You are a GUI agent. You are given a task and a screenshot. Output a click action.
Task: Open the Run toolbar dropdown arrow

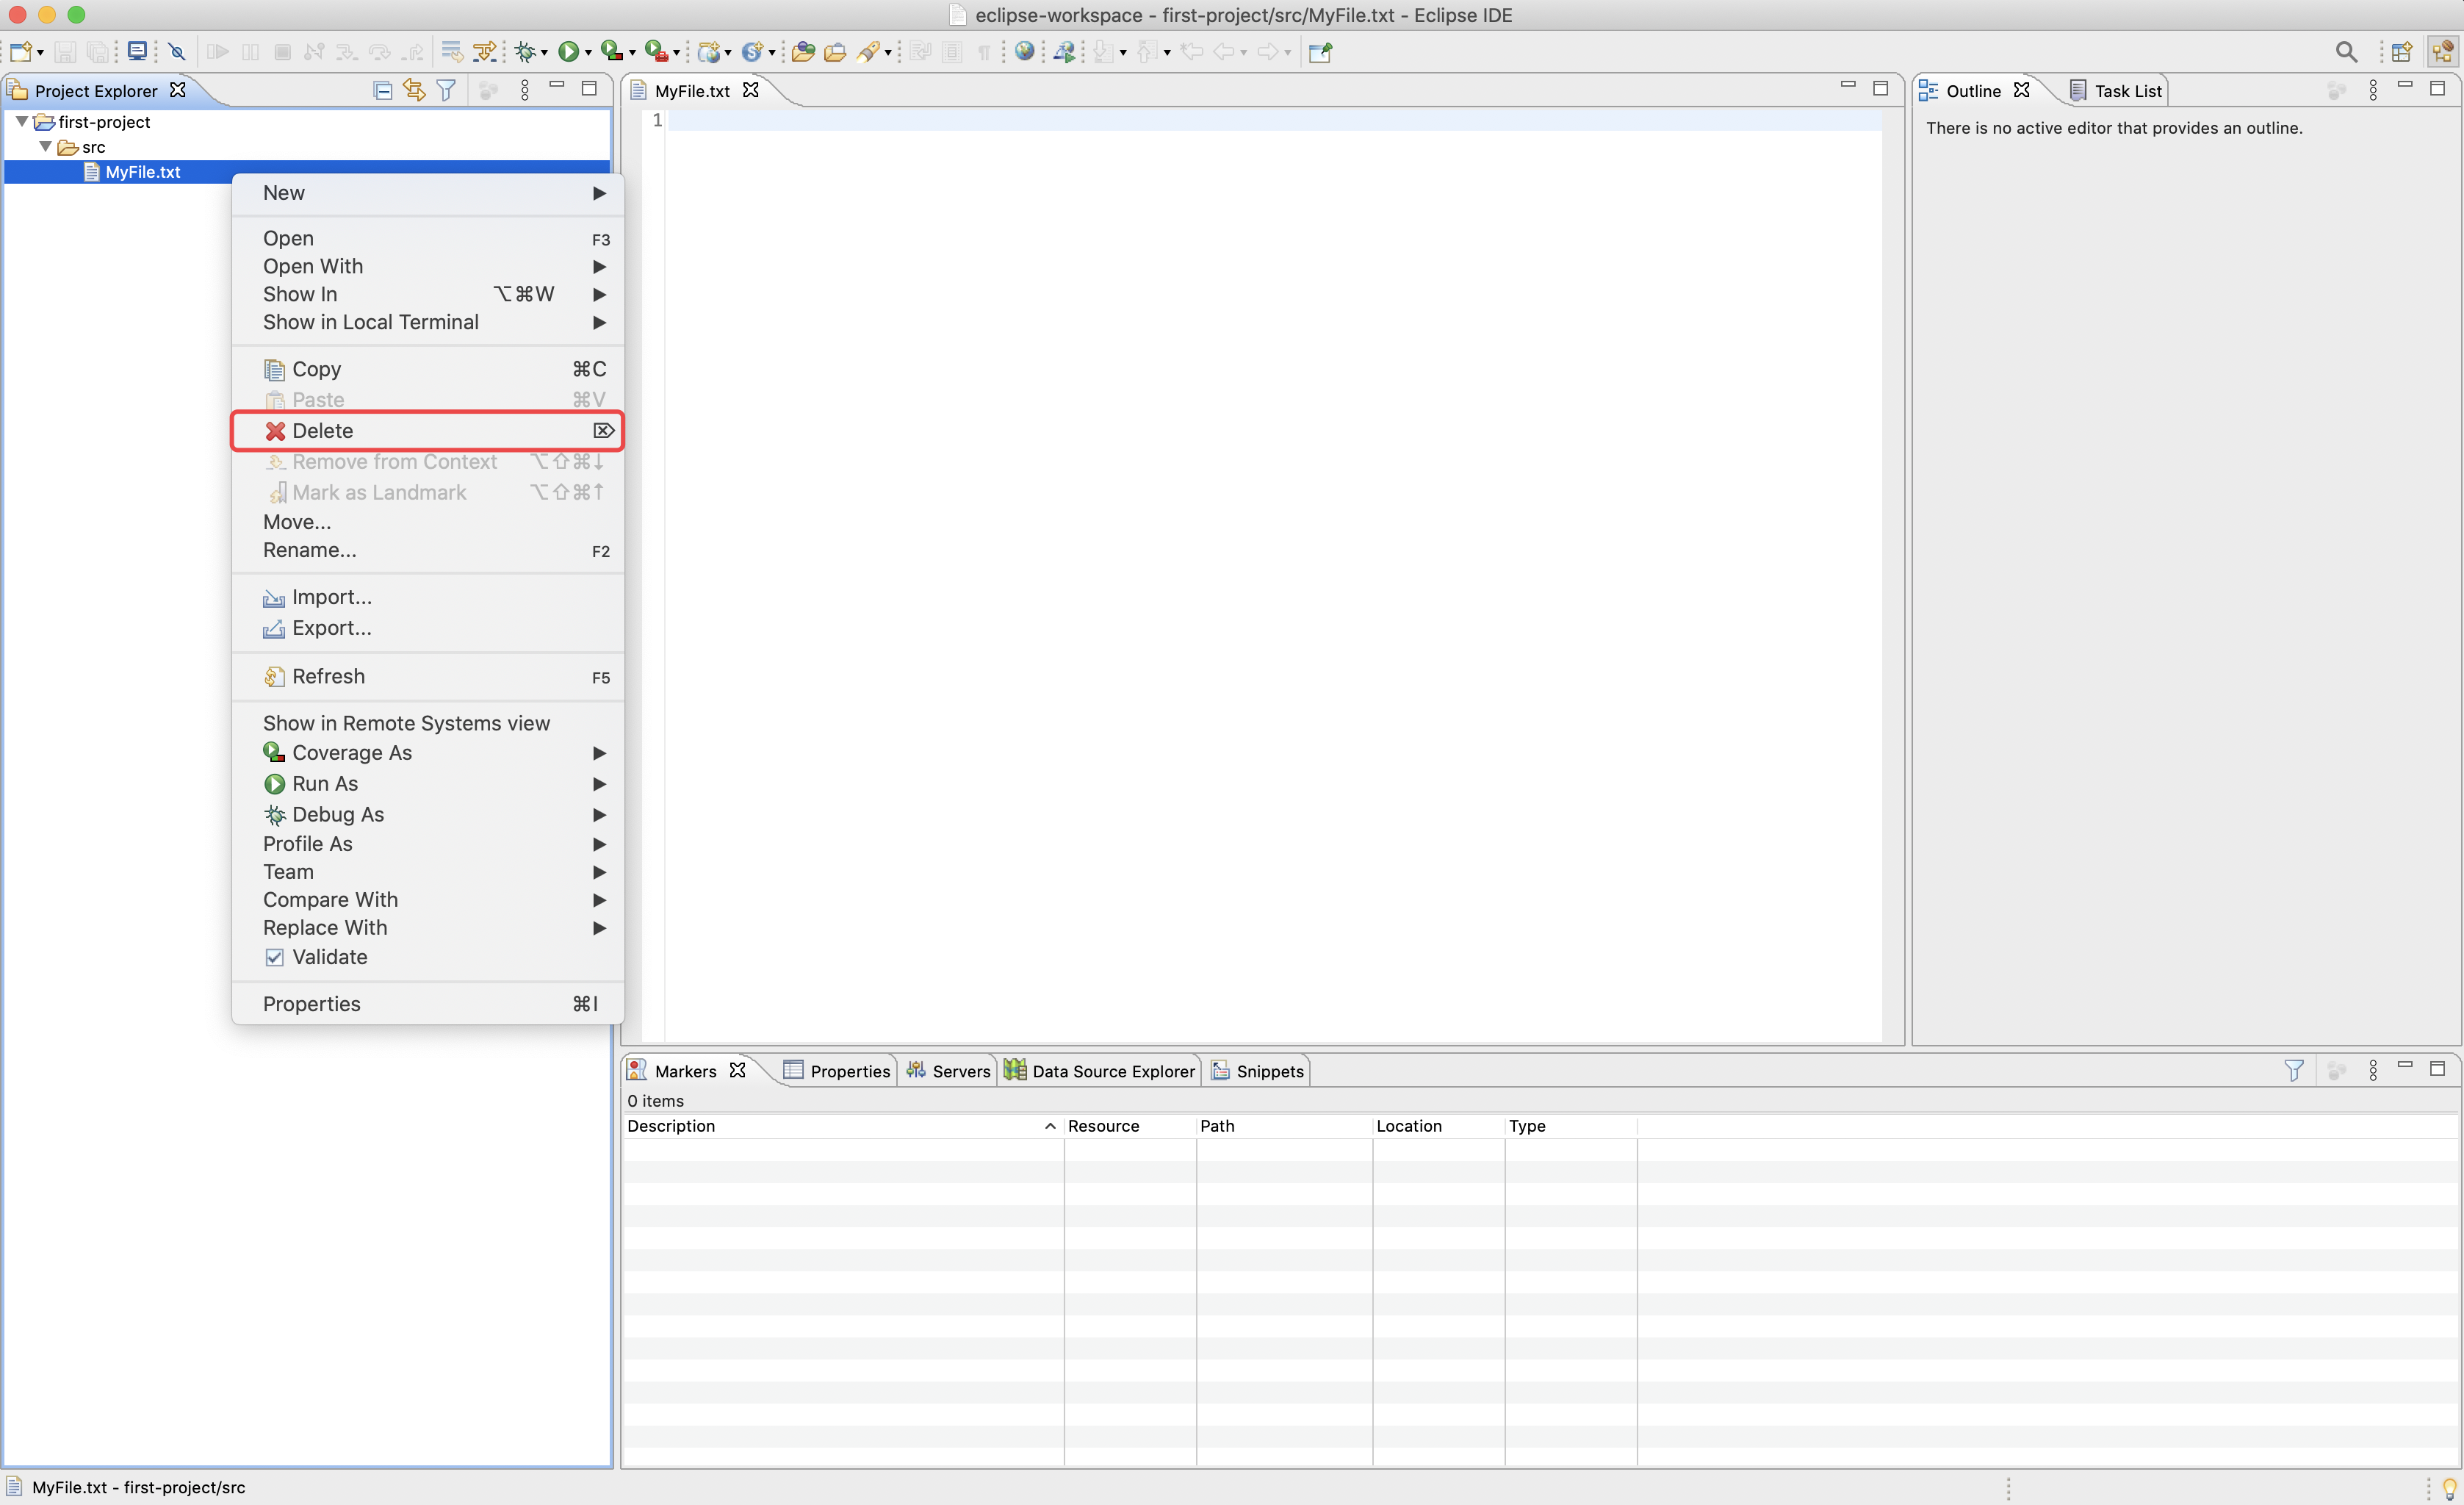588,52
